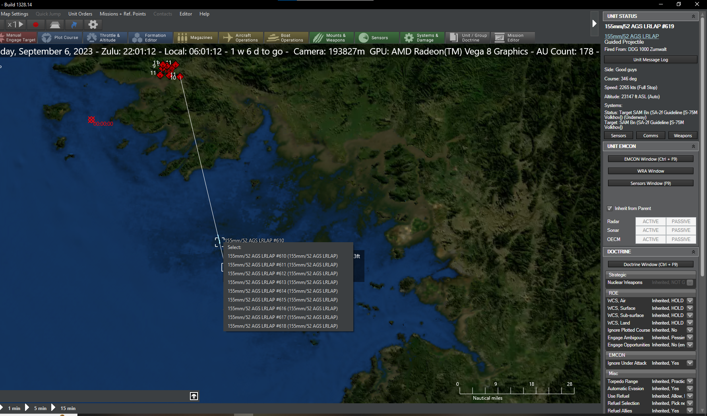Open Systems & Damage

(423, 38)
